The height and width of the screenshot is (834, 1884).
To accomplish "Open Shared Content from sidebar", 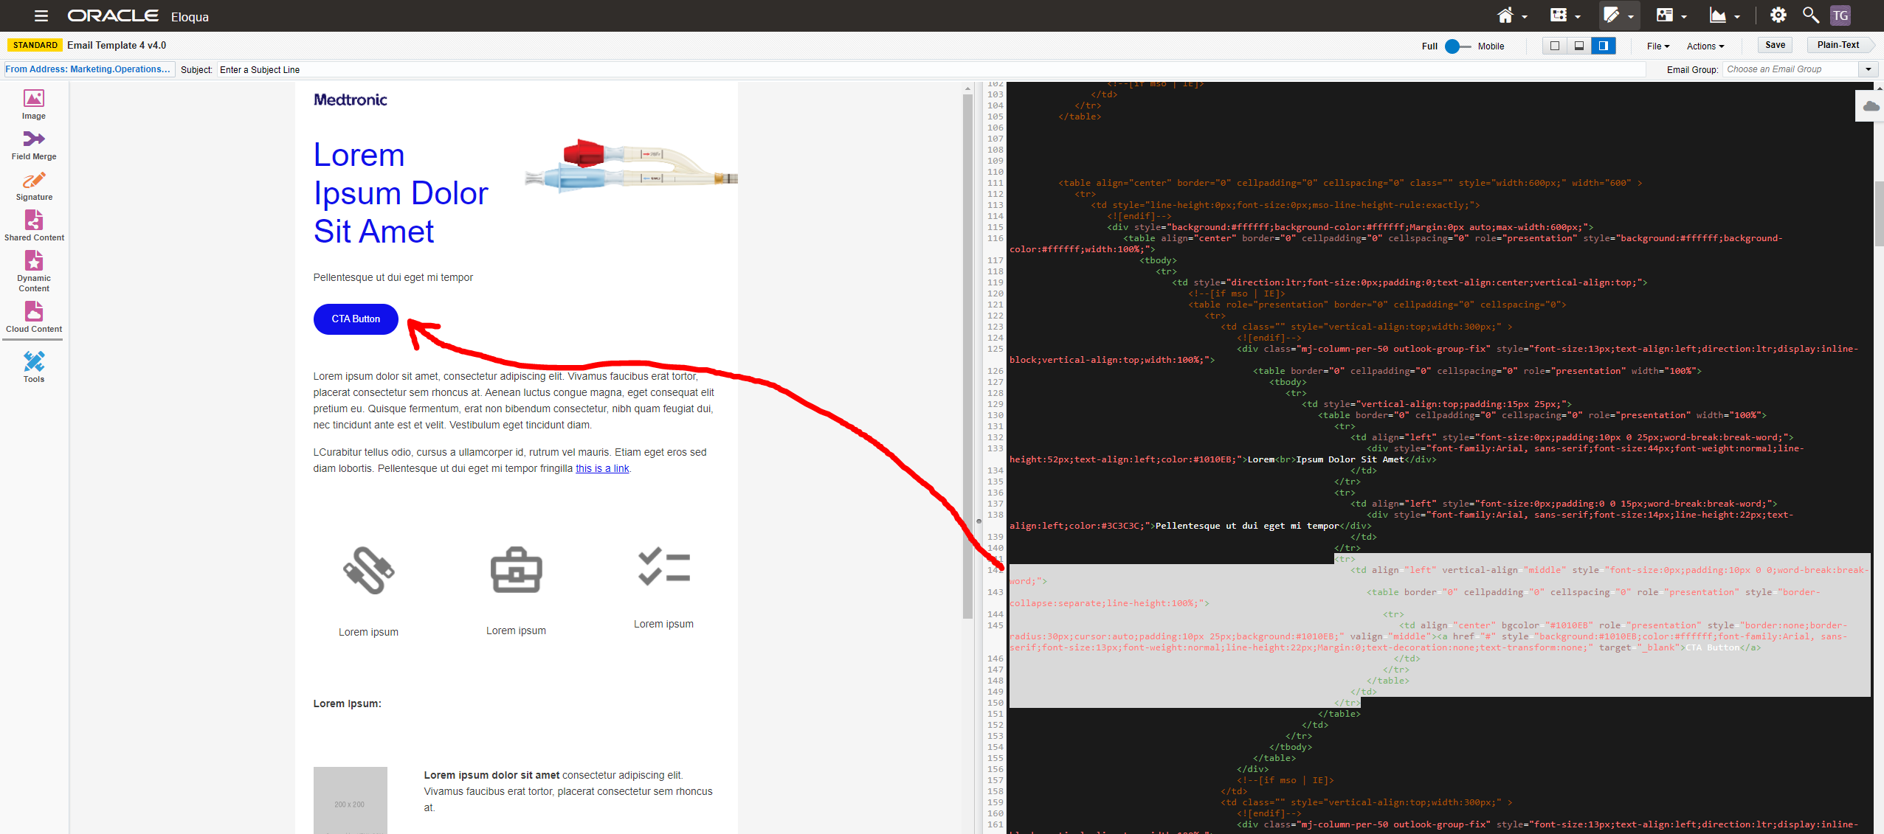I will [x=34, y=226].
